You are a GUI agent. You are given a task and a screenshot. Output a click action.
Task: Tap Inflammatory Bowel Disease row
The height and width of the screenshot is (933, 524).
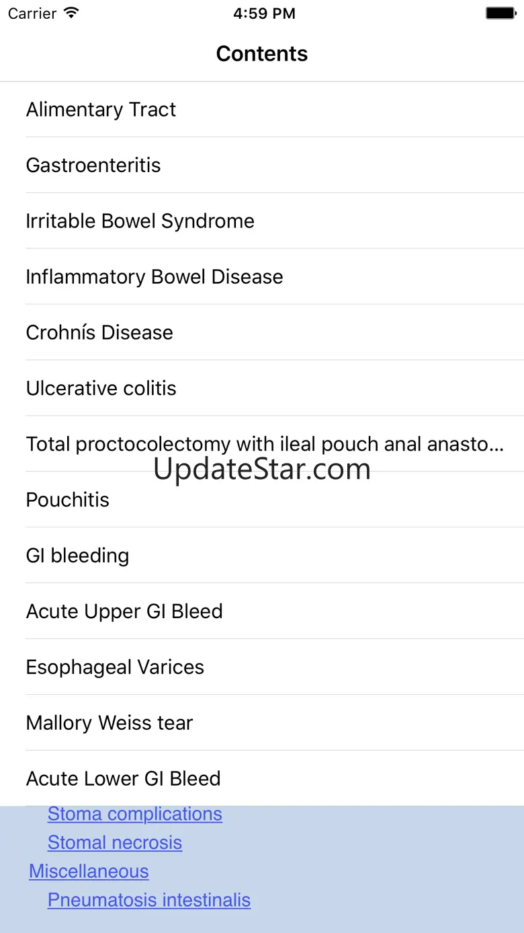point(155,277)
